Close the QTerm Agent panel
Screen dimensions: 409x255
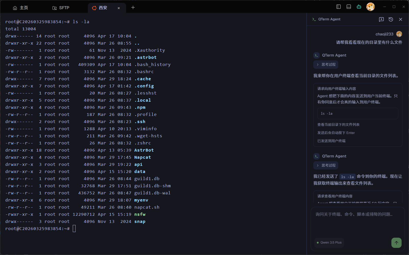pos(401,19)
